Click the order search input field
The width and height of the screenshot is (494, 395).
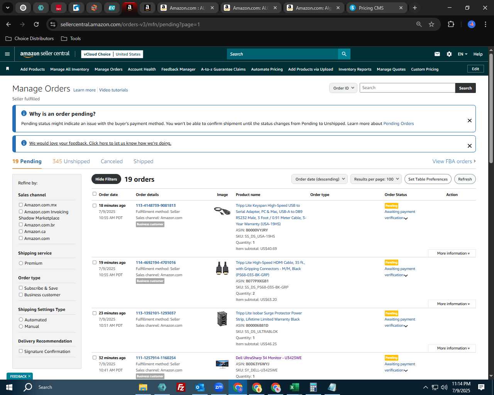407,88
